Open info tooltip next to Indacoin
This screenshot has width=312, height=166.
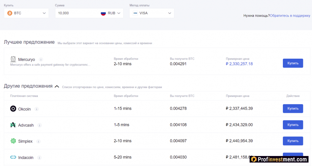pos(39,158)
